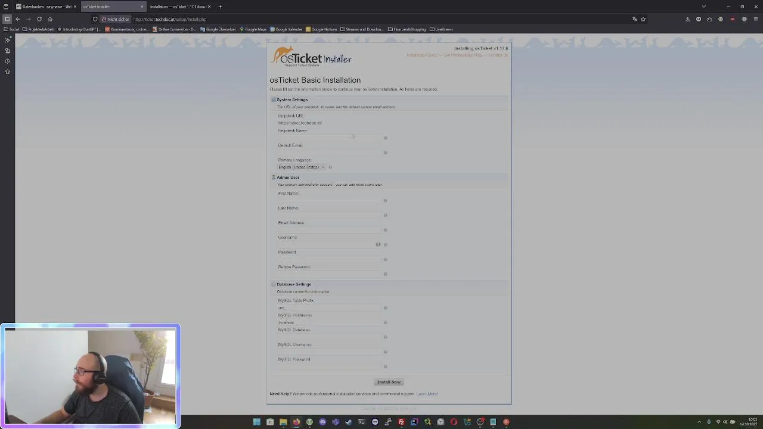This screenshot has width=763, height=429.
Task: Click the help icon beside MySQL Hostname
Action: (x=385, y=322)
